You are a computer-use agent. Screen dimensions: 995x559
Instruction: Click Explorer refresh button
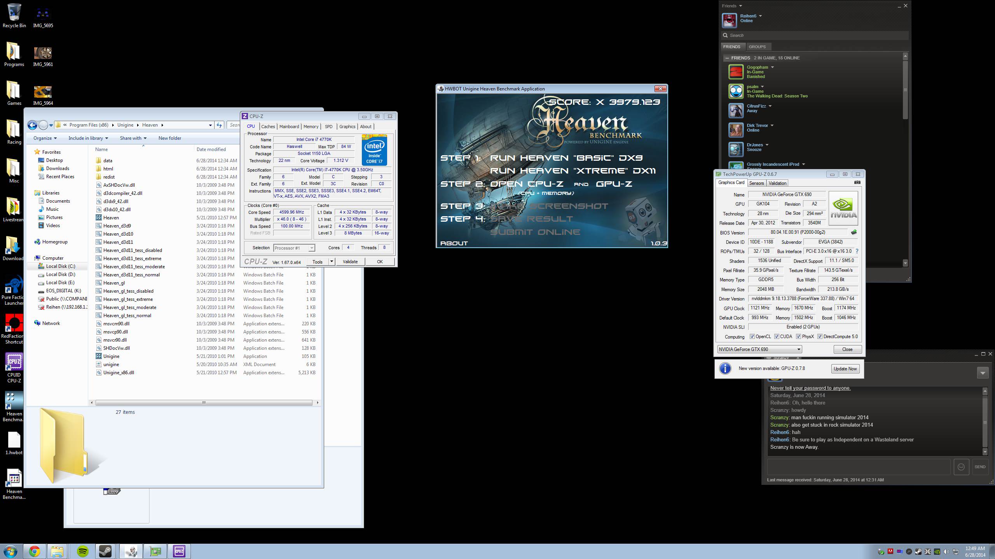point(219,125)
